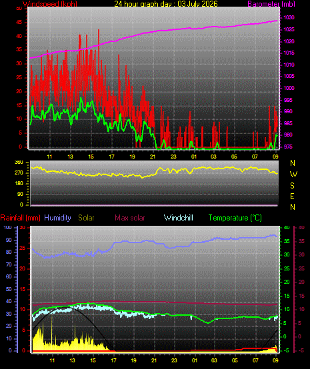Select the Humidity legend label
The image size is (310, 369).
tap(57, 218)
